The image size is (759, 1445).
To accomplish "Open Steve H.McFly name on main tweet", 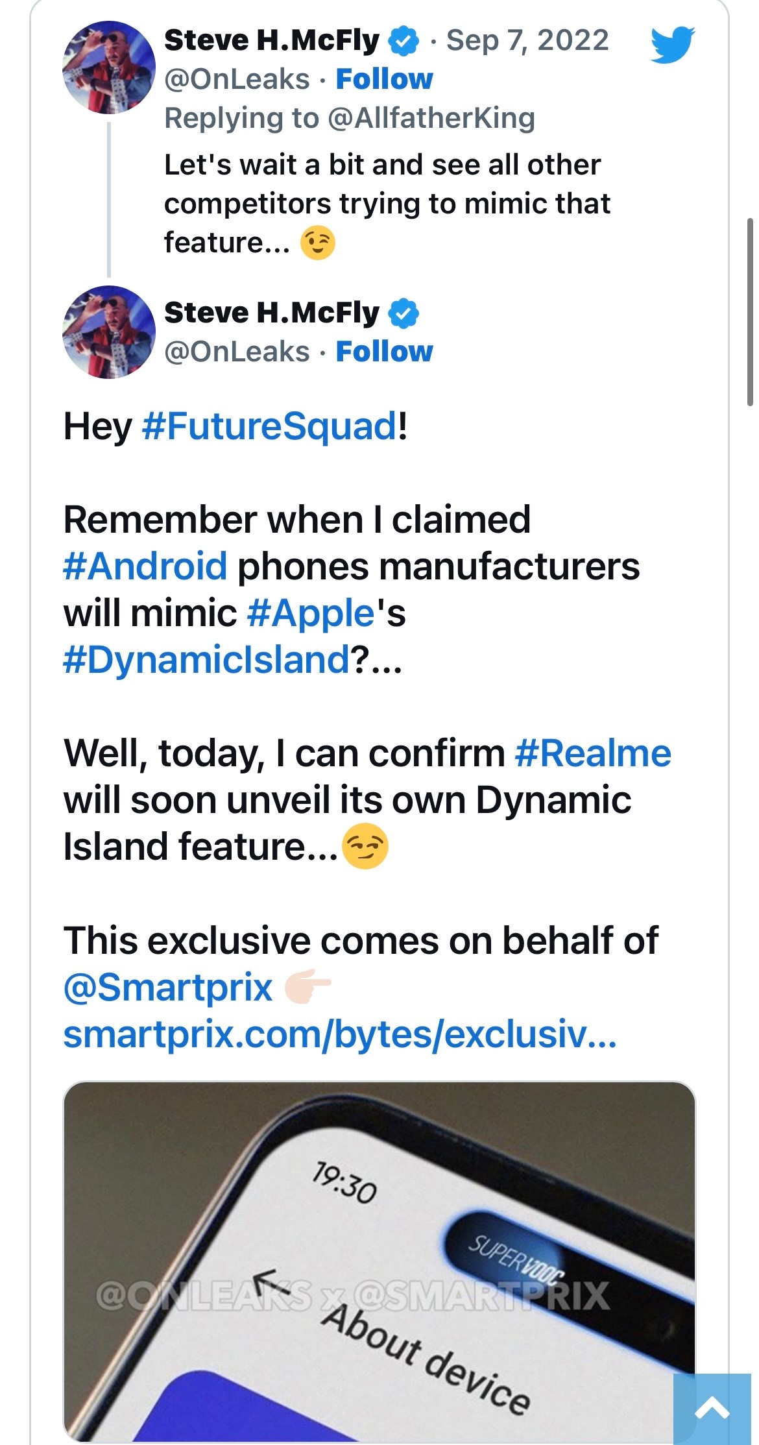I will coord(272,313).
